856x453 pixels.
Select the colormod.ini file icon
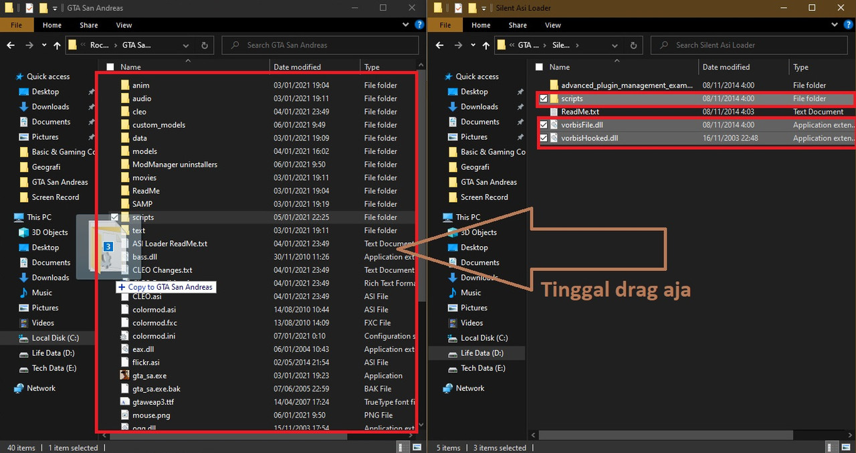click(125, 336)
